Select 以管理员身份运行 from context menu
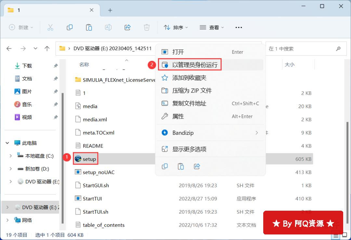The image size is (351, 240). tap(194, 65)
